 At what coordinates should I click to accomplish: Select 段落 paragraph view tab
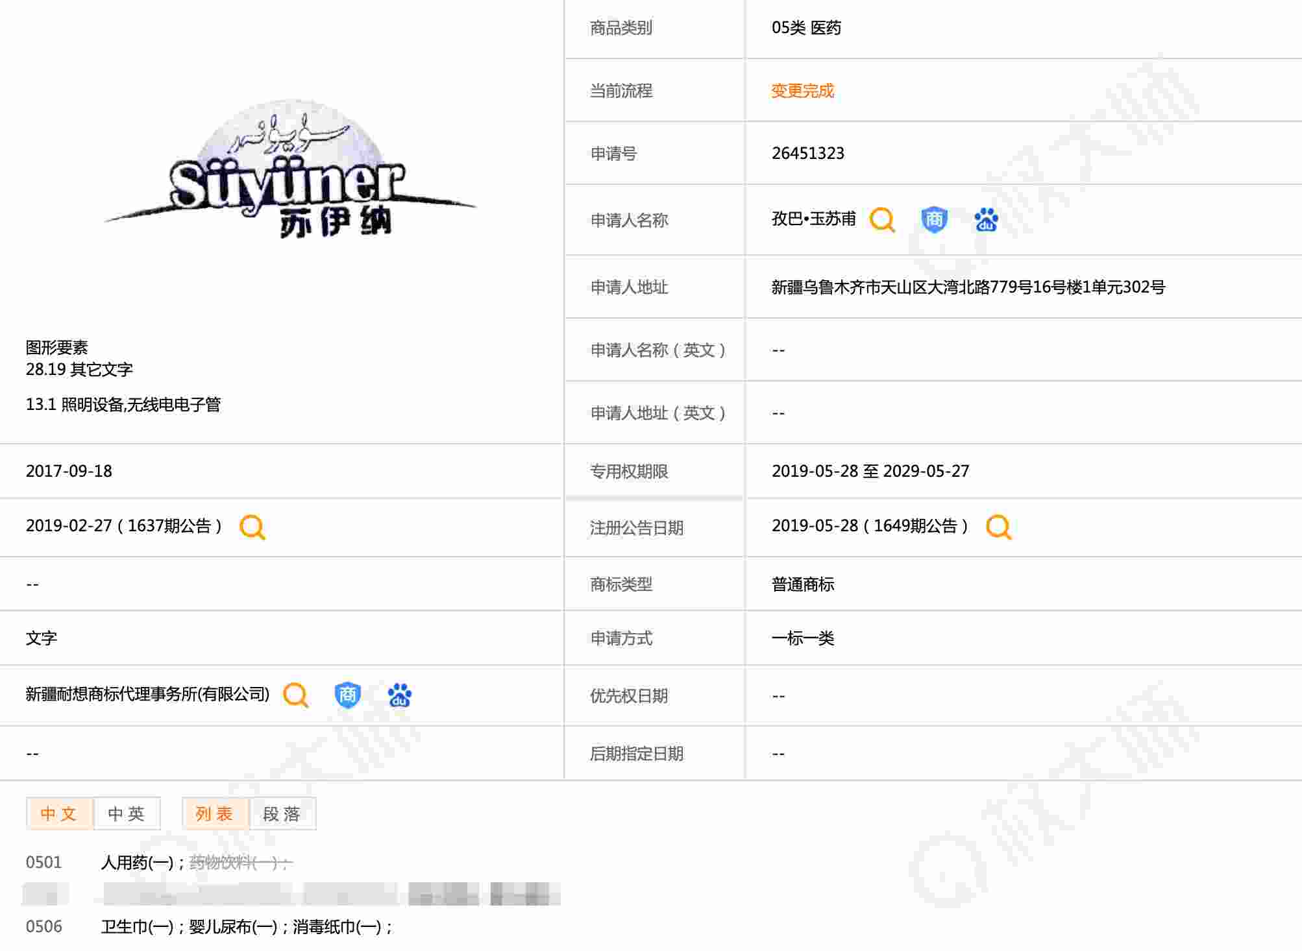[282, 813]
